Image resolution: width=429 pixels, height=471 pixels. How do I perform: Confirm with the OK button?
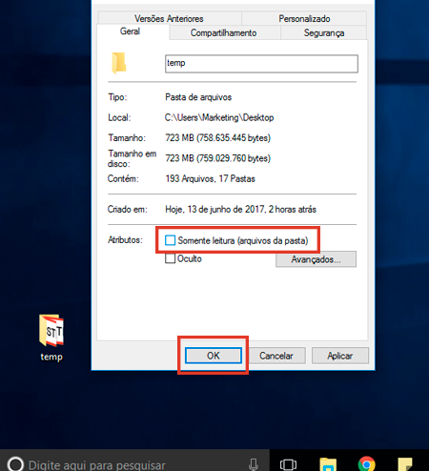(214, 356)
